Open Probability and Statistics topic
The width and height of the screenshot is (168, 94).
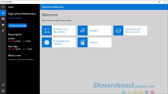(59, 42)
